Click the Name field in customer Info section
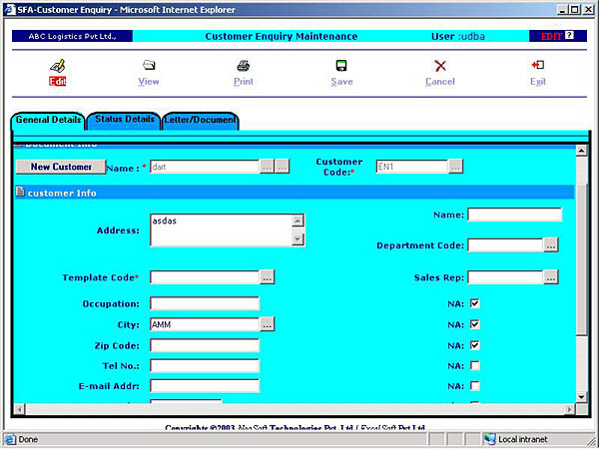The width and height of the screenshot is (599, 449). coord(514,215)
